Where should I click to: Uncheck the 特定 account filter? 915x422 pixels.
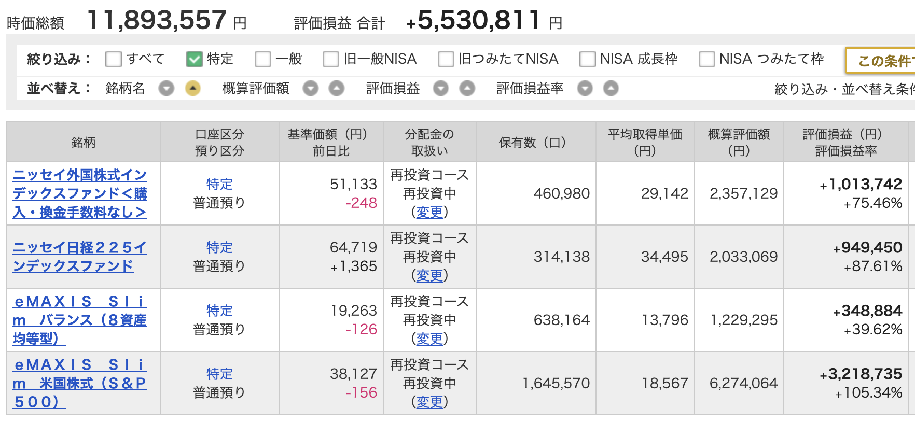(x=195, y=59)
